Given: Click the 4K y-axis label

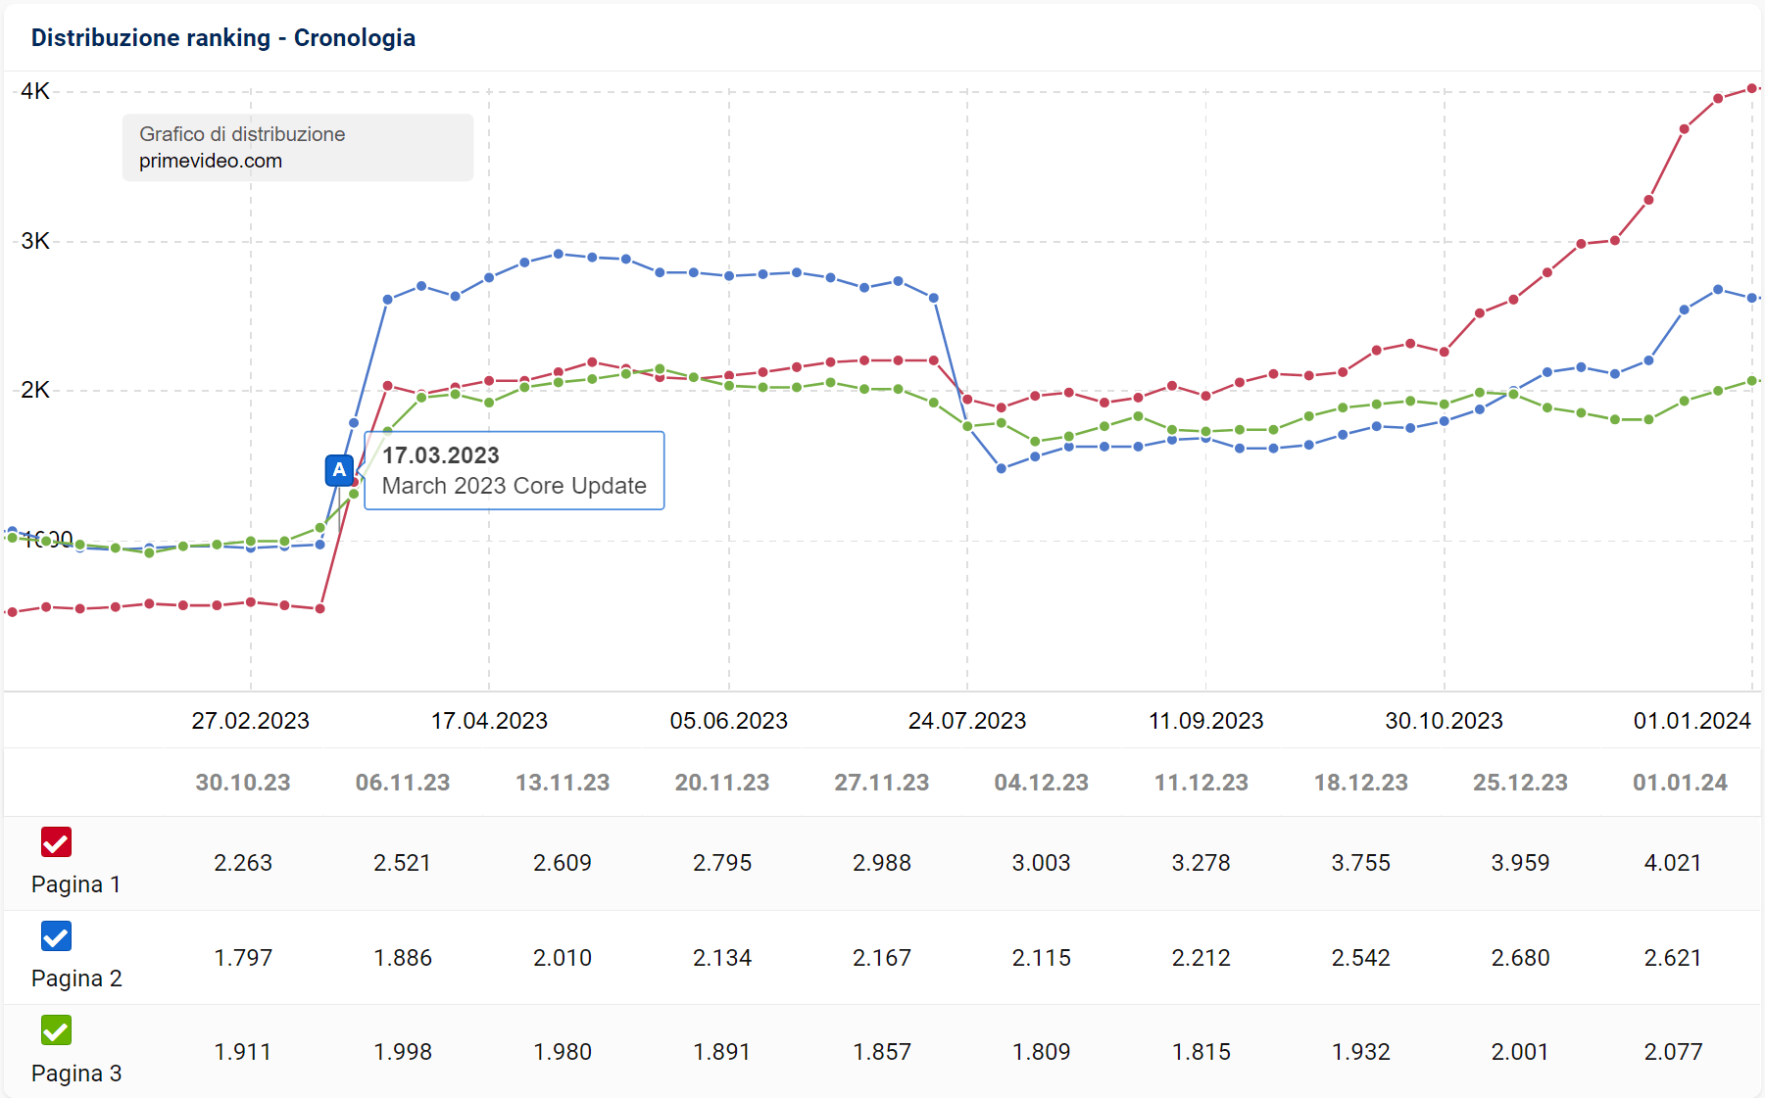Looking at the screenshot, I should coord(35,91).
